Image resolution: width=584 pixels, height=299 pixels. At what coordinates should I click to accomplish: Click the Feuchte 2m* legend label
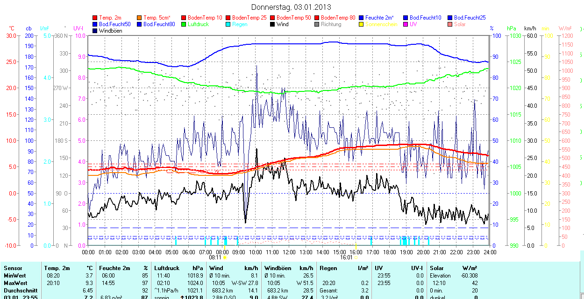tap(380, 18)
